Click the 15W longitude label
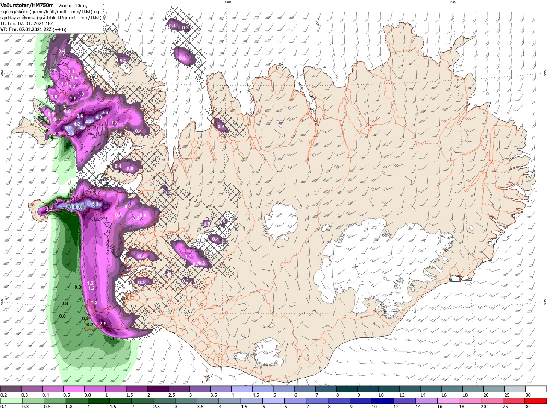 click(x=453, y=2)
